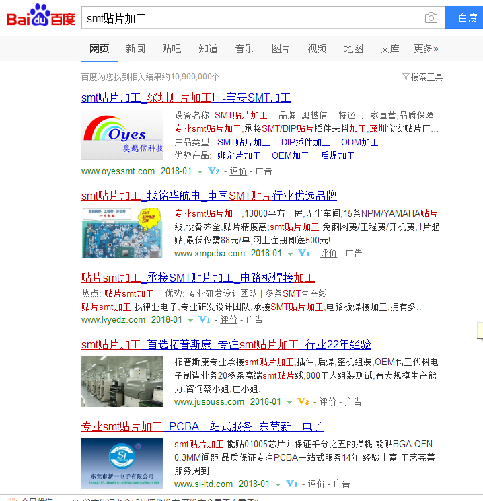Expand dropdown arrow beside jusouss.com result
The width and height of the screenshot is (483, 501).
point(290,403)
